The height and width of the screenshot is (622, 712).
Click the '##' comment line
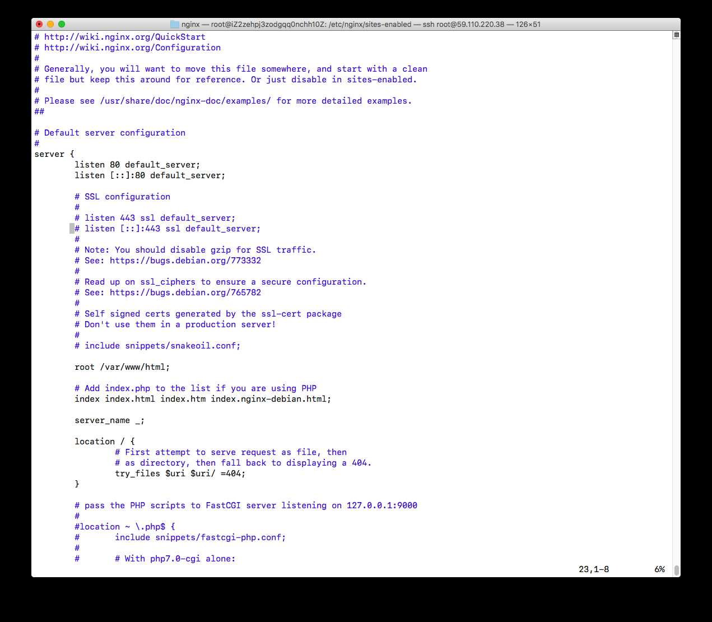[39, 112]
